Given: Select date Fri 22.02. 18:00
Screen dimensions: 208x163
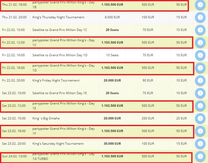Looking at the screenshot, I should click(13, 68).
